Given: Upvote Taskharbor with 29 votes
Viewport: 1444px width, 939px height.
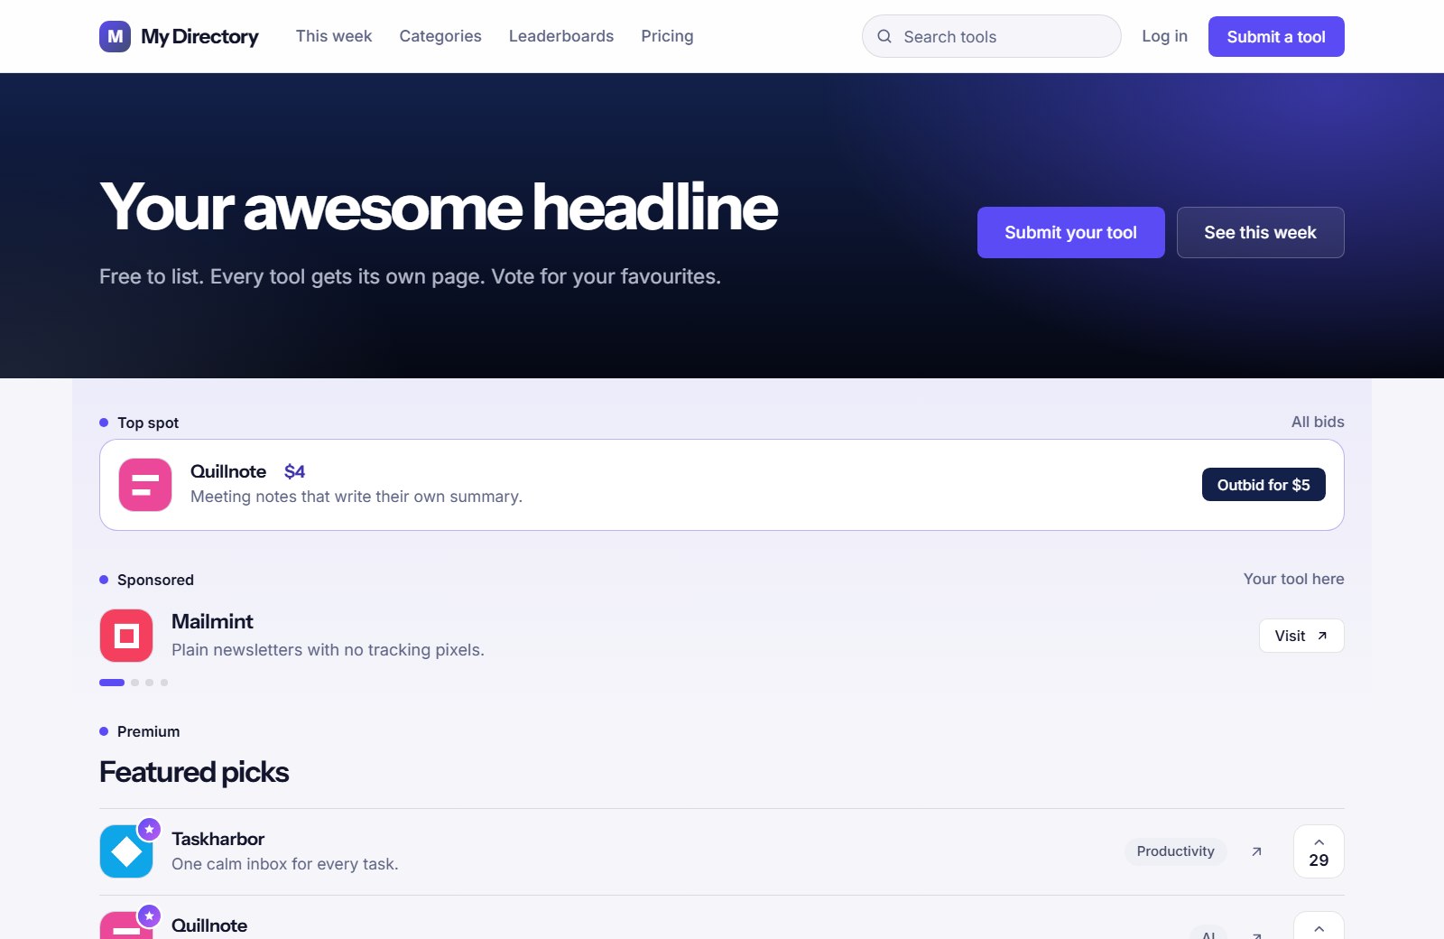Looking at the screenshot, I should 1319,851.
